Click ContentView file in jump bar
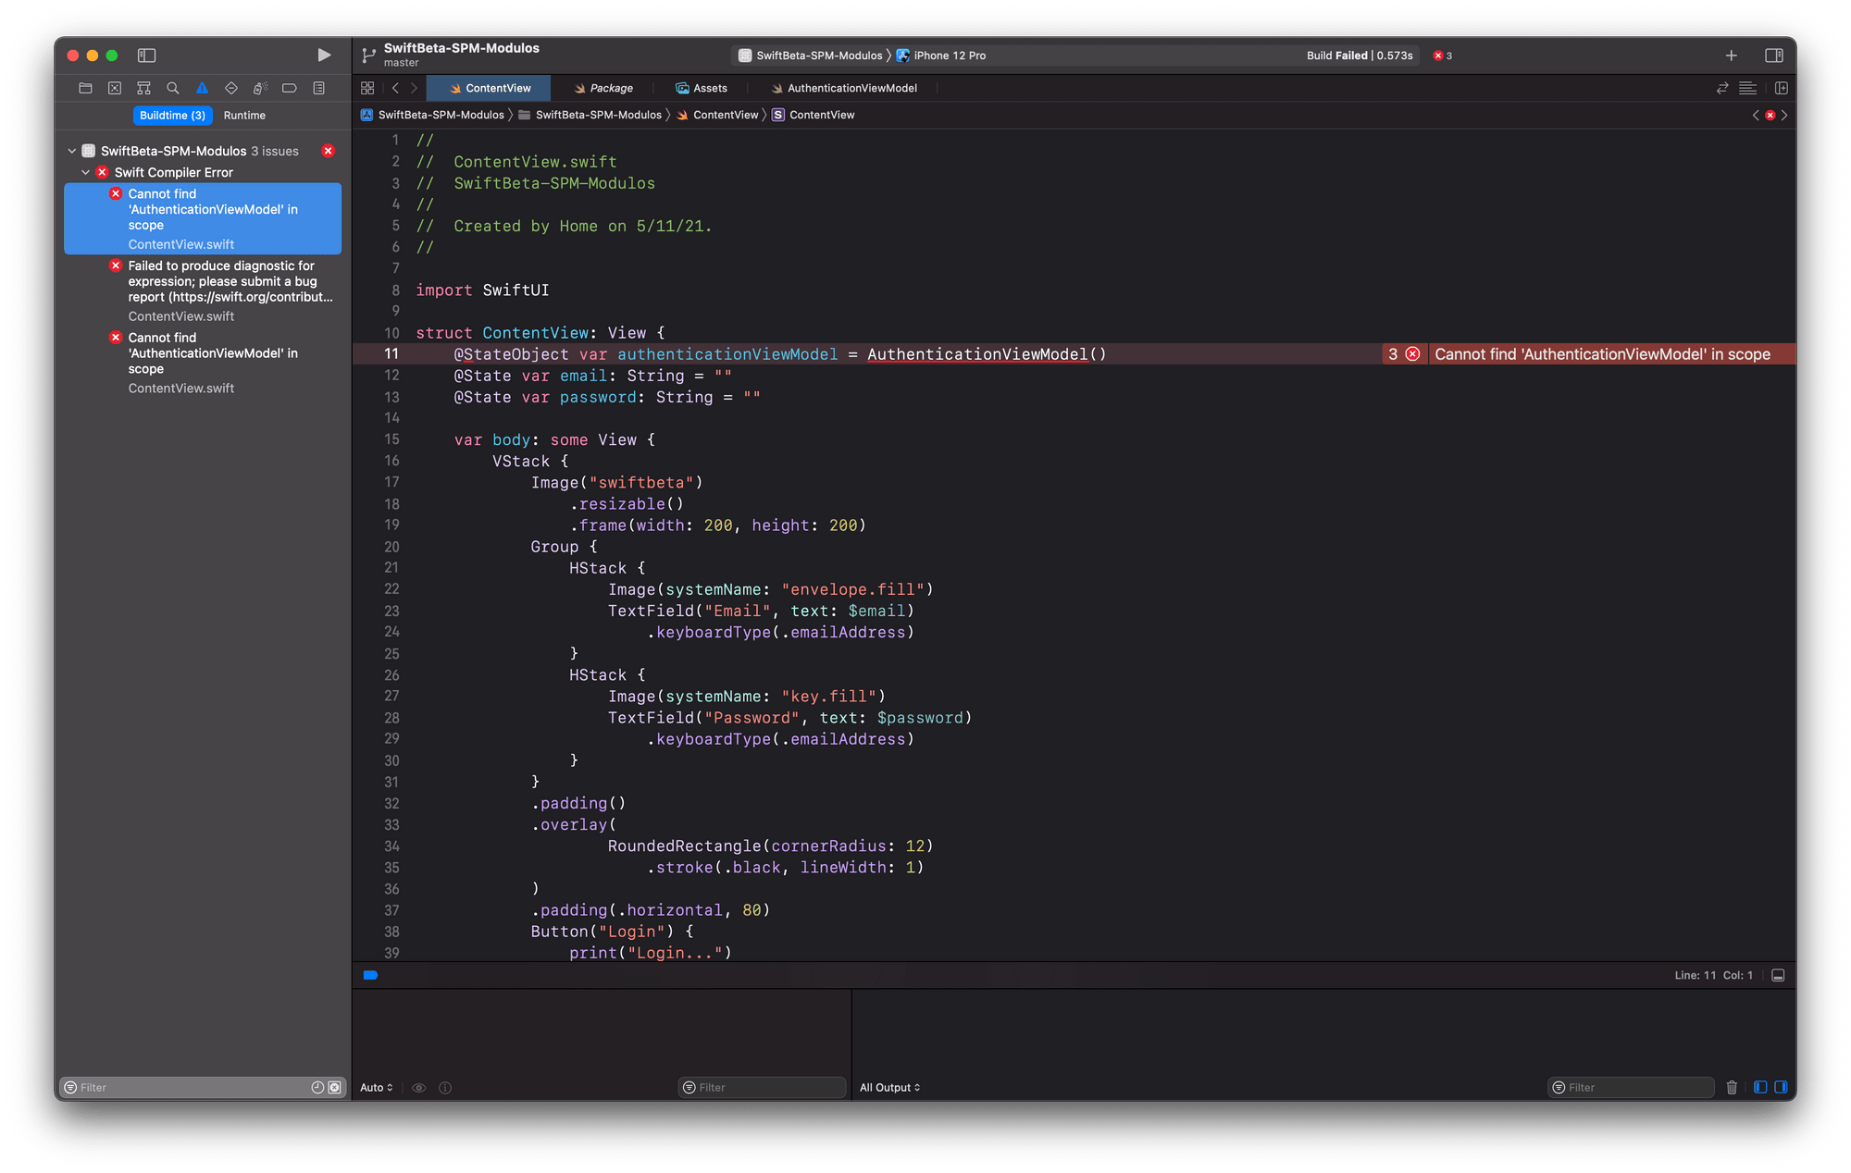 click(x=717, y=115)
